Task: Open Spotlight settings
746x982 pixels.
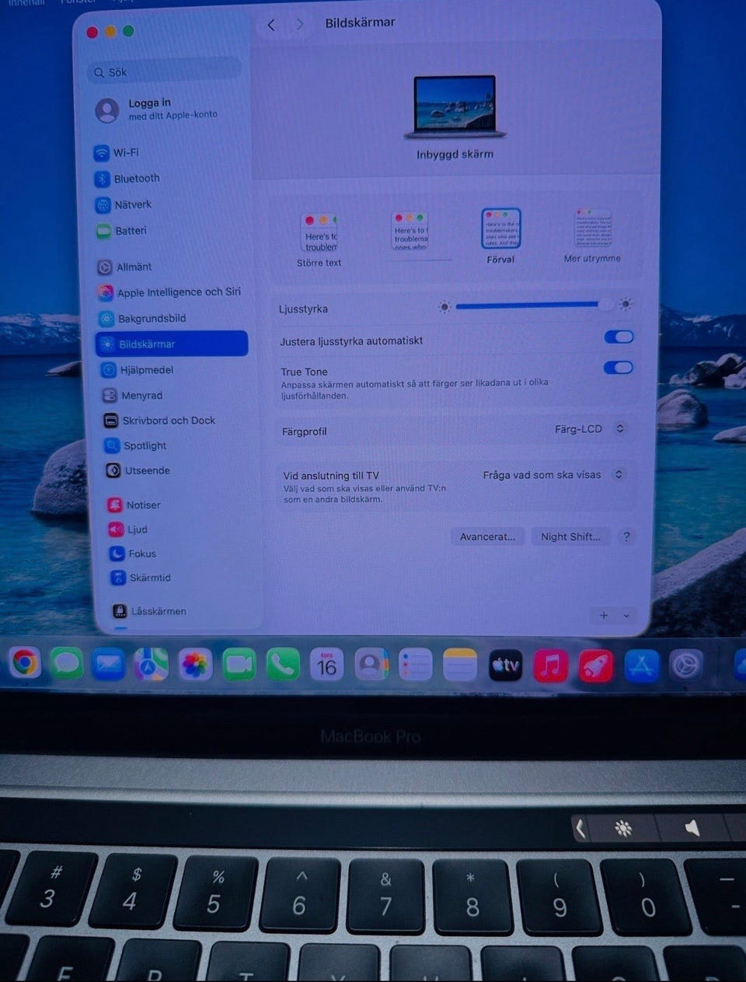Action: [135, 446]
